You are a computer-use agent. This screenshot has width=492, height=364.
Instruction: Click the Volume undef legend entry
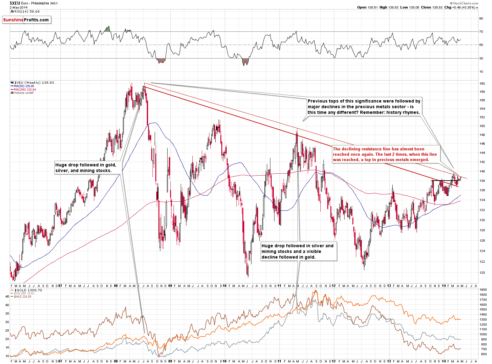22,92
